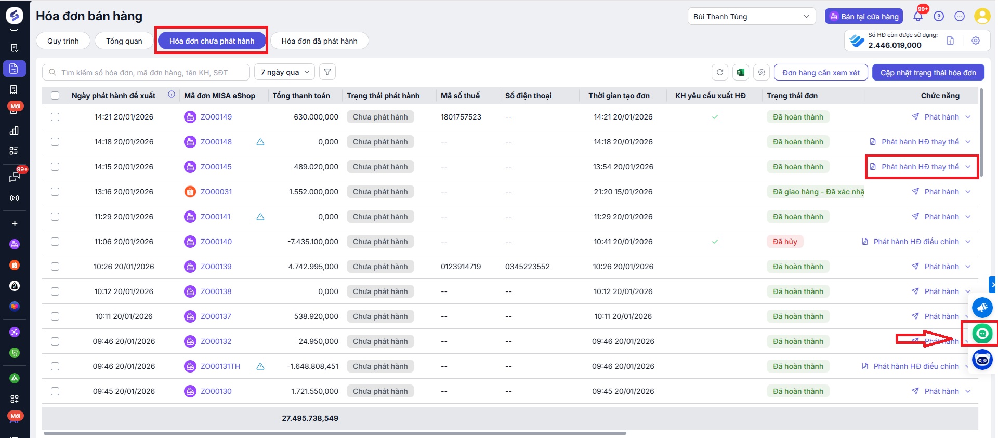The width and height of the screenshot is (998, 438).
Task: Select the checkbox for order ZO00139
Action: (55, 267)
